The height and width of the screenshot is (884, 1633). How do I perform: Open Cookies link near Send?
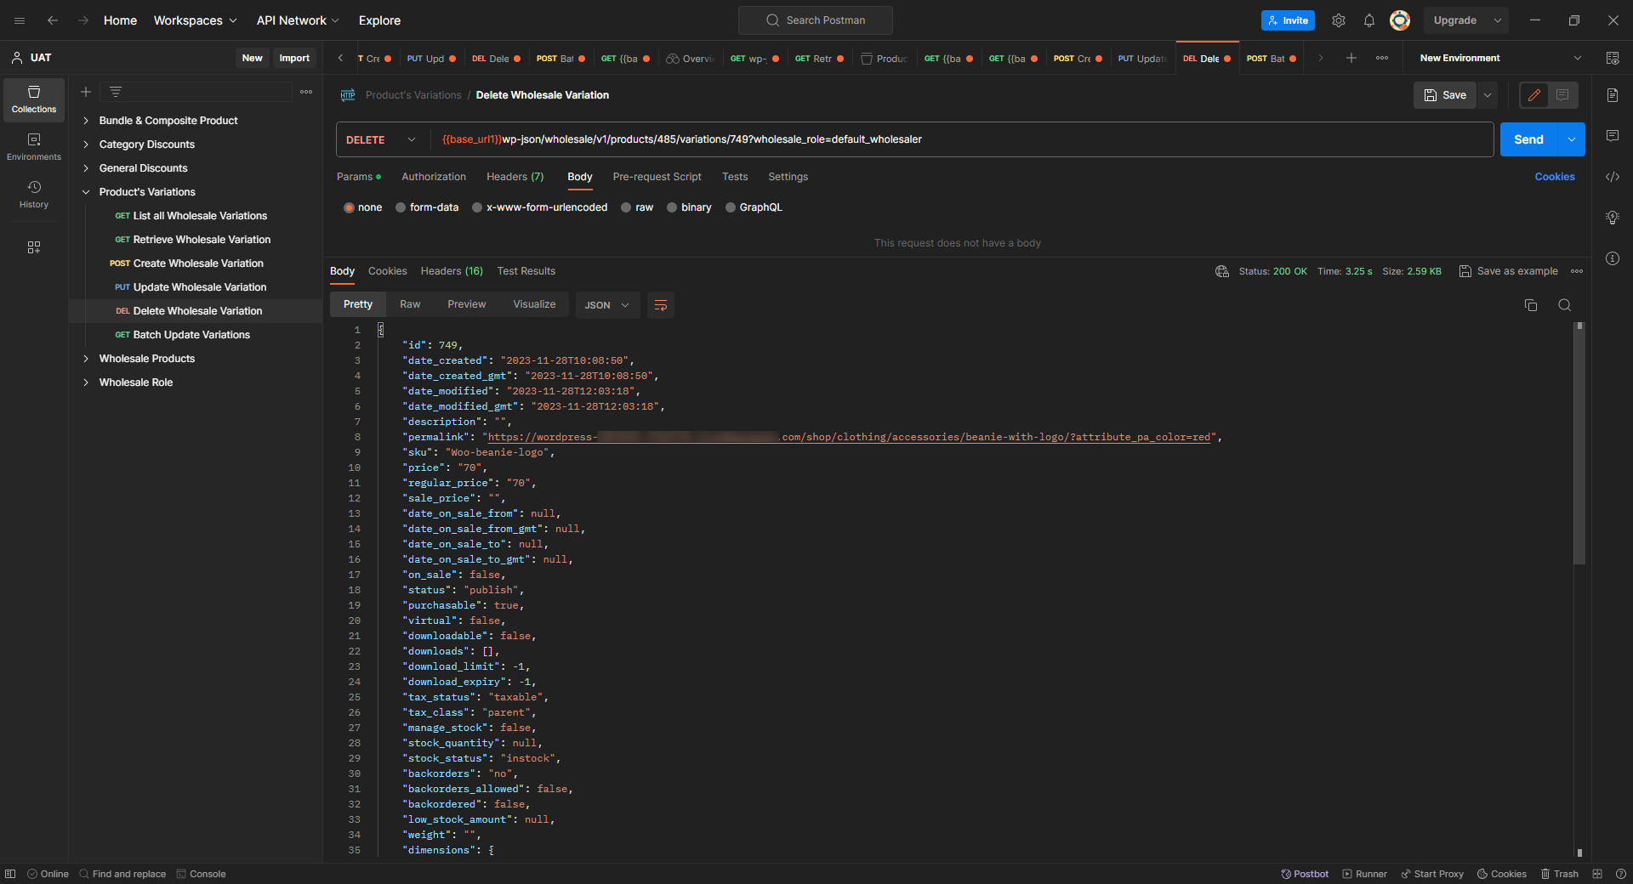[1555, 177]
